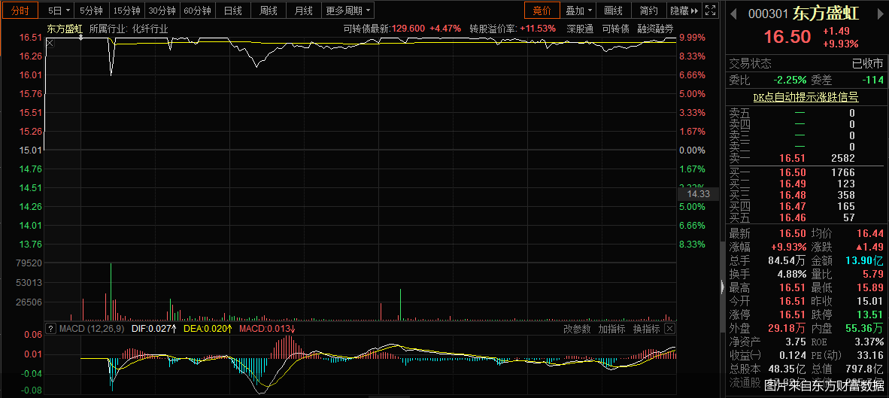The height and width of the screenshot is (398, 889).
Task: Click 东方盛虹 name above the chart
Action: [x=64, y=29]
